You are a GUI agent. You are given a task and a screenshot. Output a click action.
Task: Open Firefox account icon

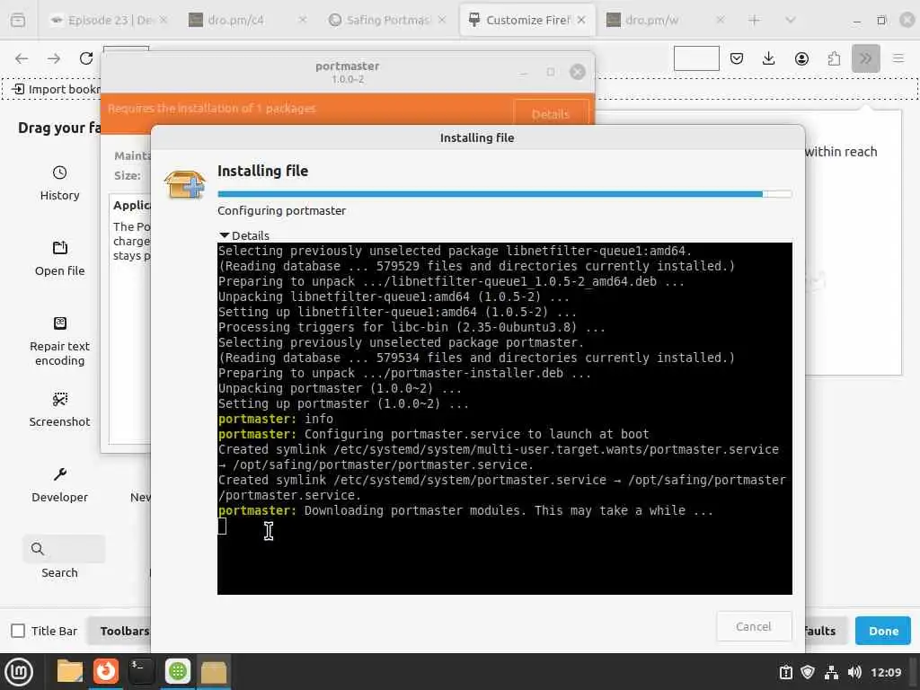point(801,58)
